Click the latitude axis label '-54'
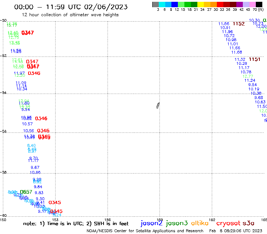Viewport: 267px width, 234px height. pos(3,93)
